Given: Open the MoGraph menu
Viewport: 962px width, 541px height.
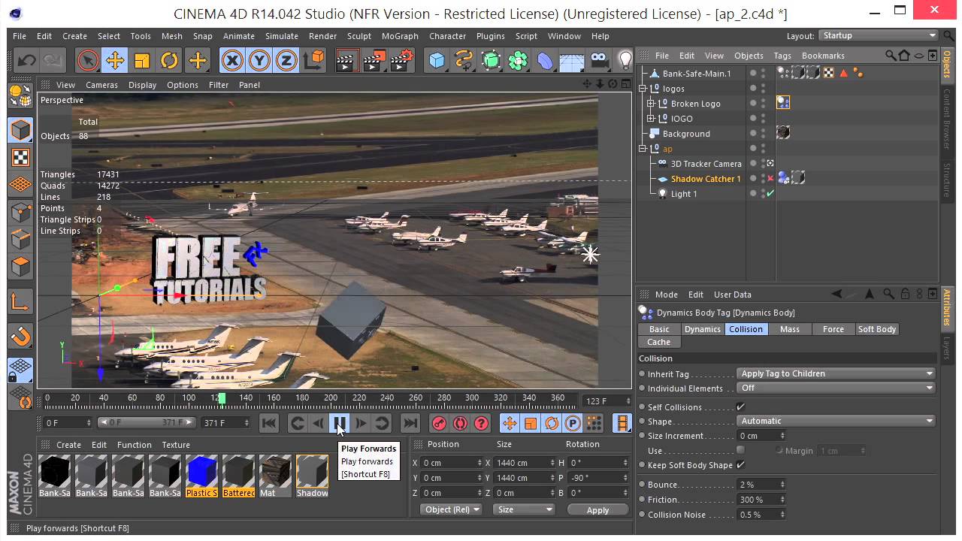Looking at the screenshot, I should coord(400,36).
